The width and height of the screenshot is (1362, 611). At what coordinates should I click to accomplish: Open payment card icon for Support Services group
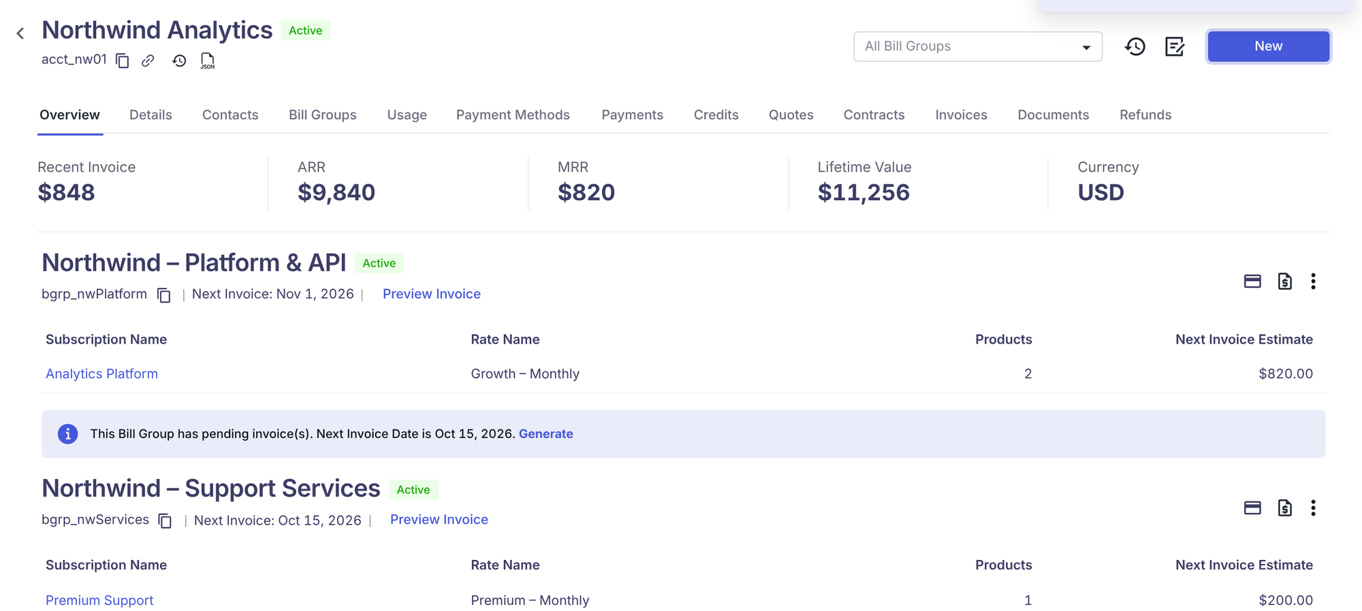[1252, 508]
